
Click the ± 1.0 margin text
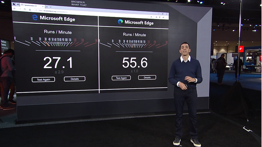[x=134, y=71]
